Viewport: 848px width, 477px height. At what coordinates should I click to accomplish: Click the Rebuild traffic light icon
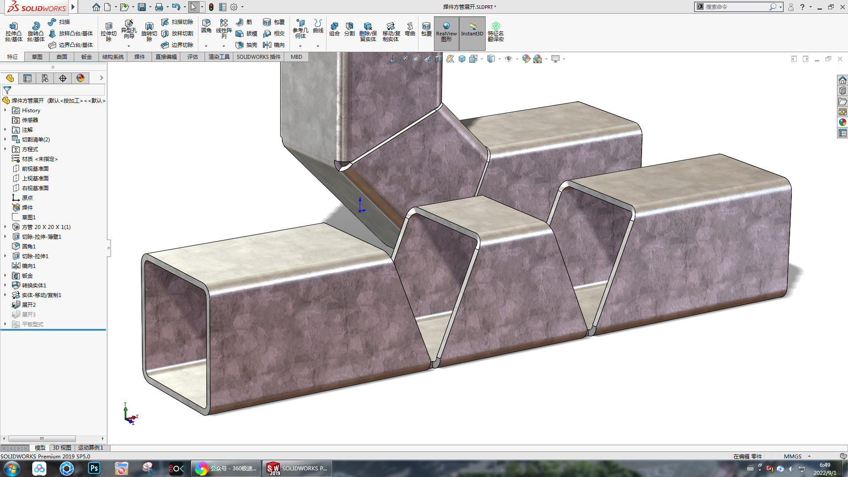211,7
